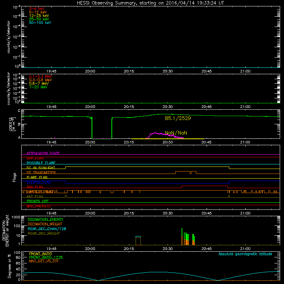Click the Degrees or % axis title
284x284 pixels.
coord(9,266)
